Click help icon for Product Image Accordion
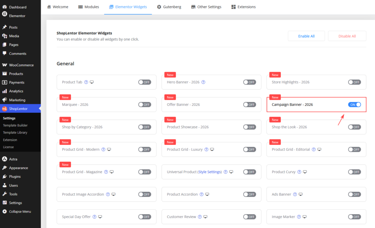 108,194
